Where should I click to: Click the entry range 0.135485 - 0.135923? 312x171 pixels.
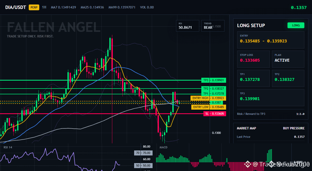[263, 41]
